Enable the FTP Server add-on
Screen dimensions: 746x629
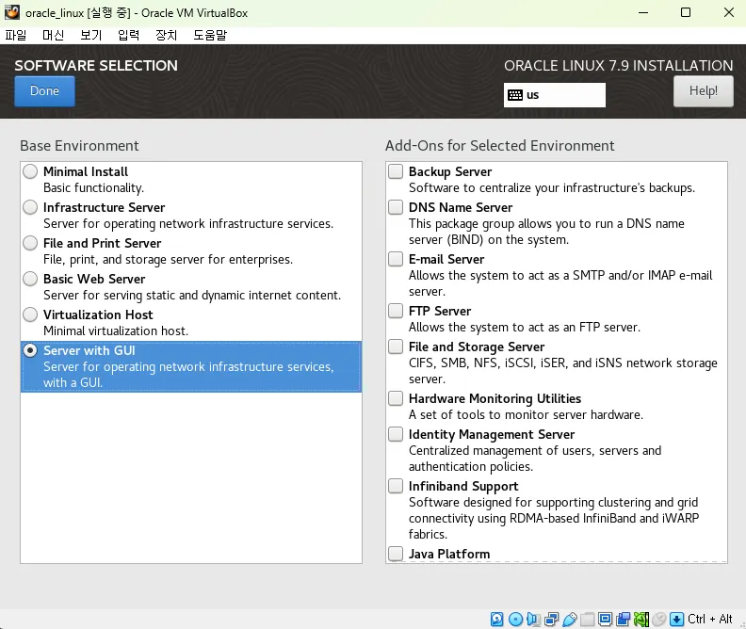[x=396, y=311]
